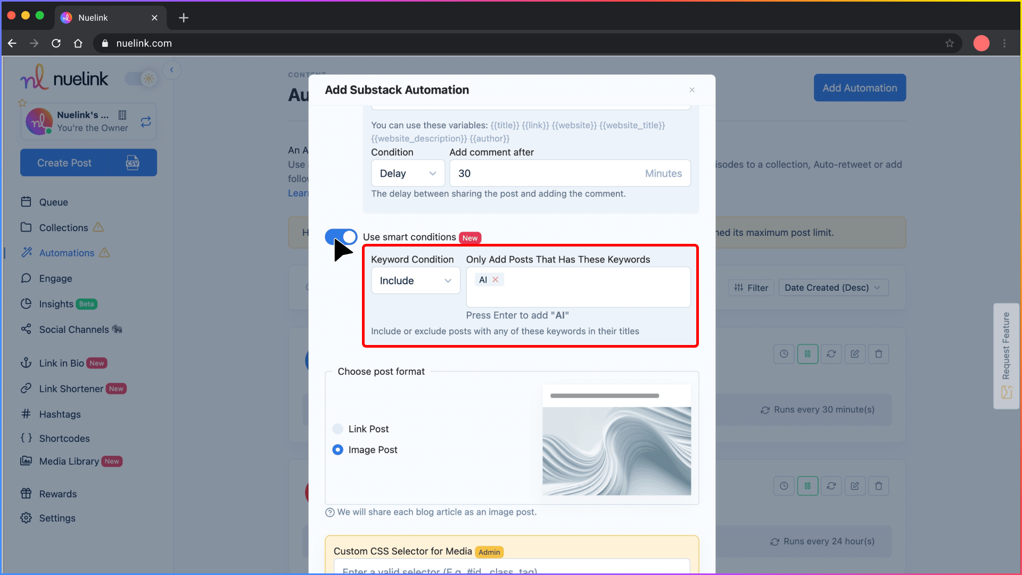
Task: Click history clock icon on 30 minute automation
Action: (x=784, y=354)
